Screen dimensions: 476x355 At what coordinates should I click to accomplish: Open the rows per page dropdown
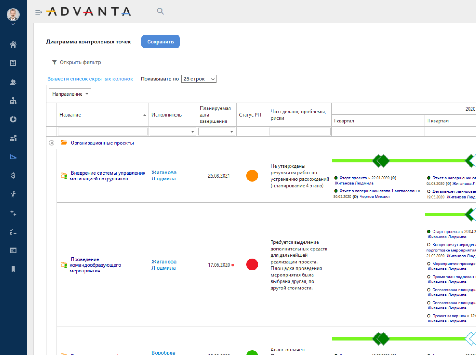point(199,79)
